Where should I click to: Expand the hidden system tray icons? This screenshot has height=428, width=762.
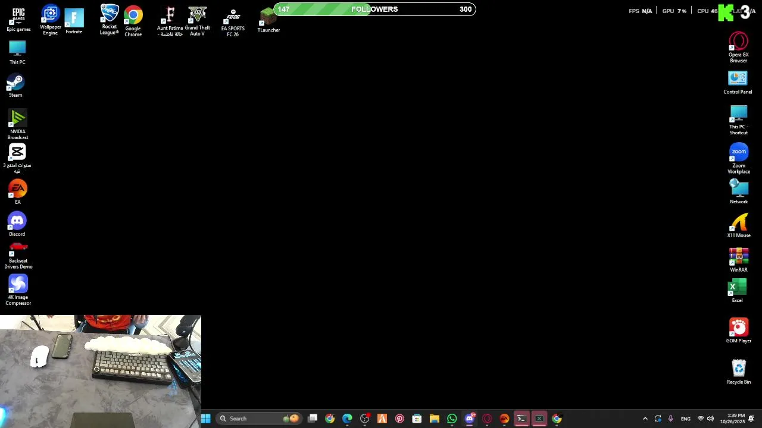645,418
